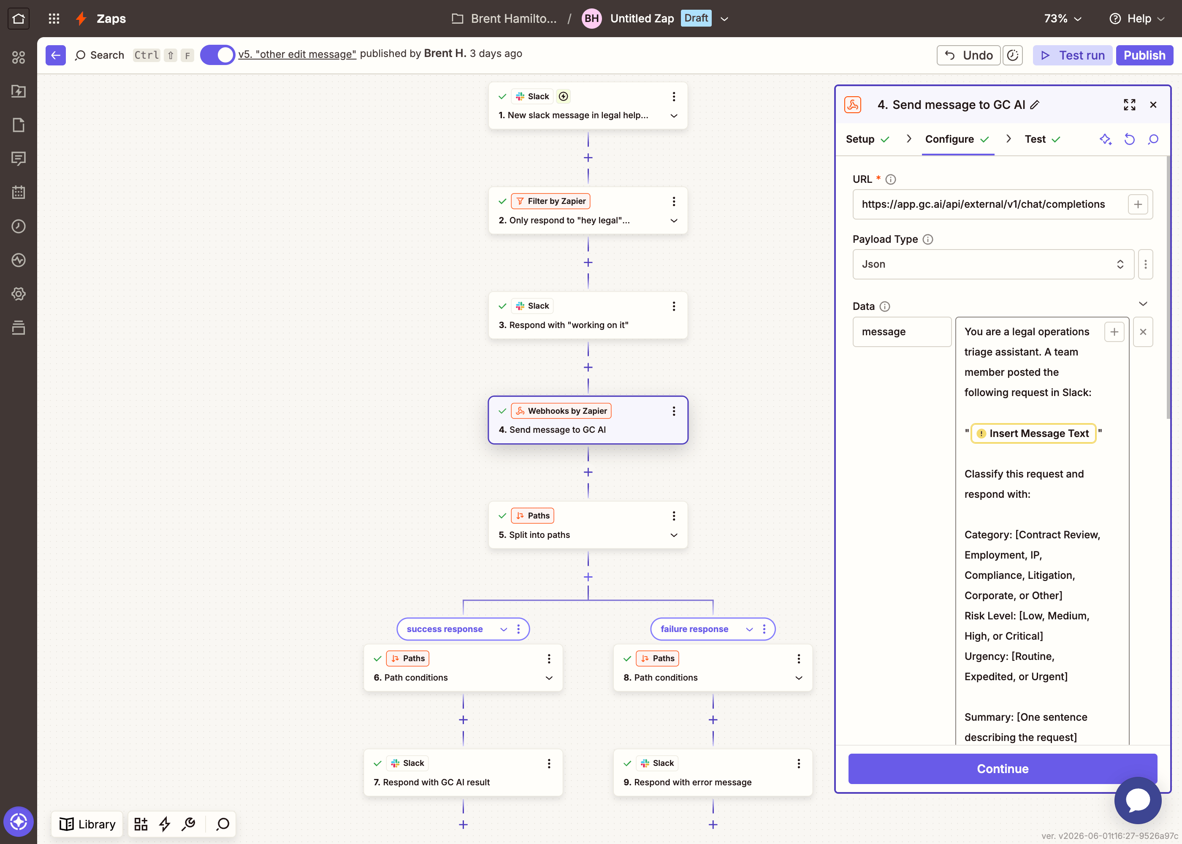Click the AI sparkle icon in step panel

click(x=1105, y=139)
